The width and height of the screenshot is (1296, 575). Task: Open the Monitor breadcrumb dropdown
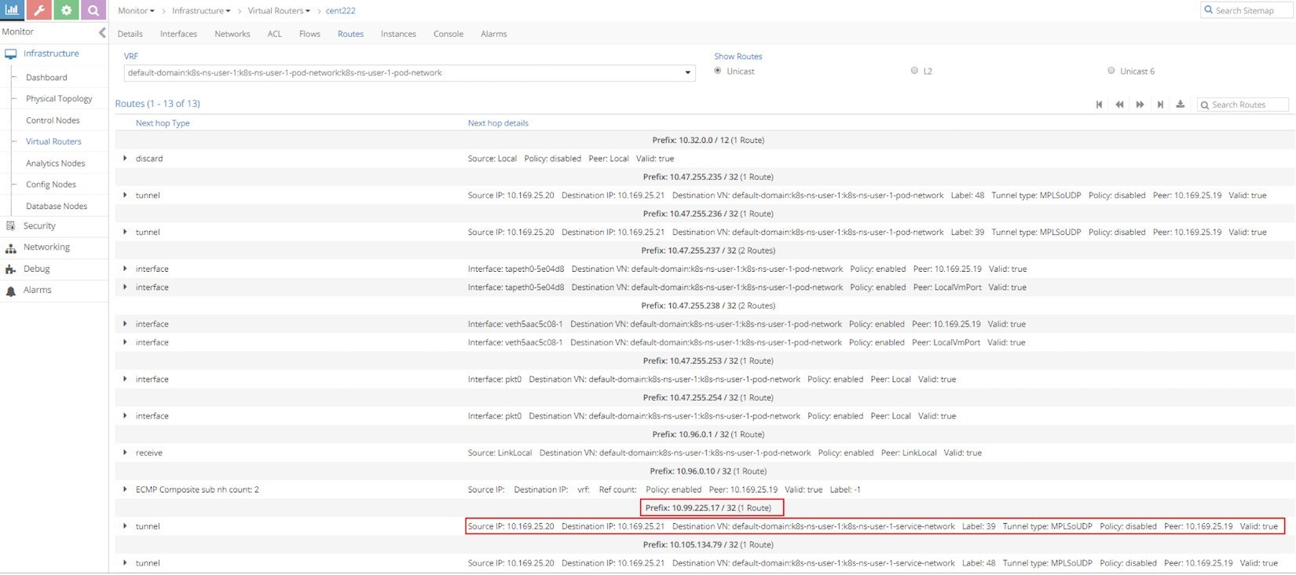click(x=136, y=11)
